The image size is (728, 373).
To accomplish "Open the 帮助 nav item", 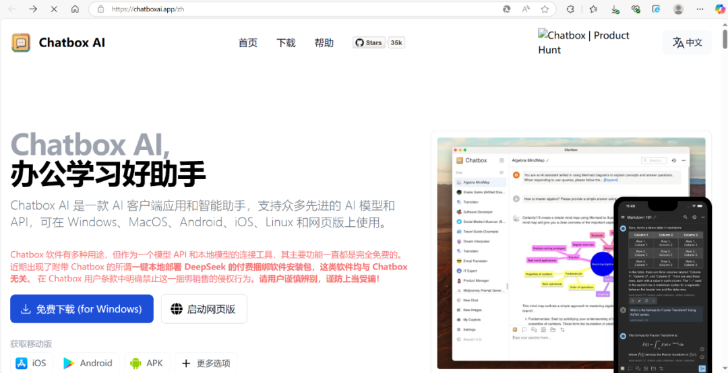I will click(324, 42).
